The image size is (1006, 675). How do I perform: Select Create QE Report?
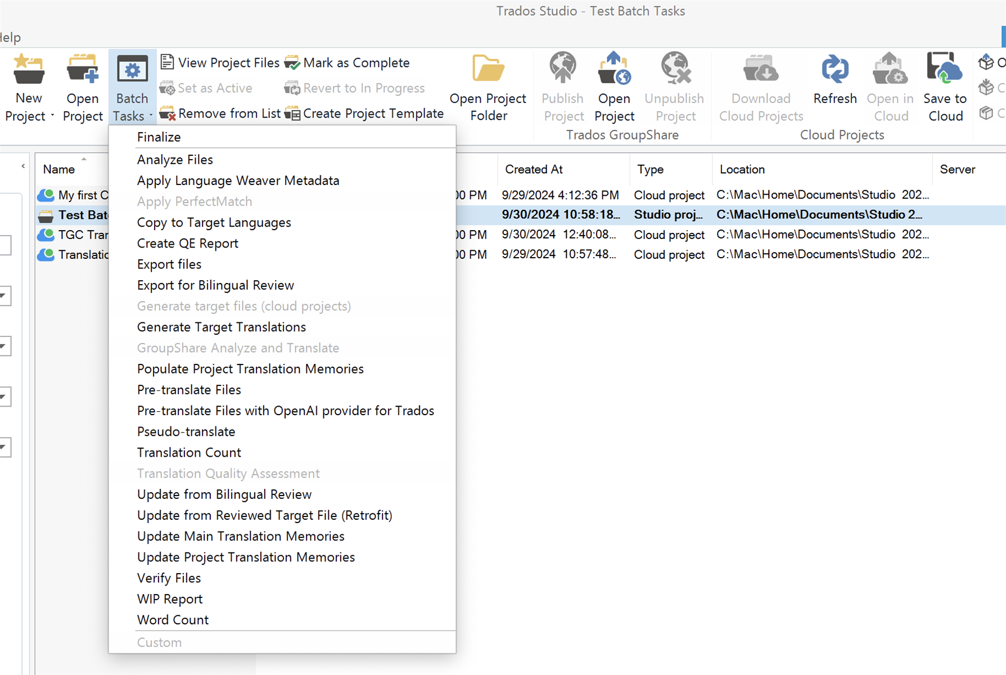pos(188,243)
